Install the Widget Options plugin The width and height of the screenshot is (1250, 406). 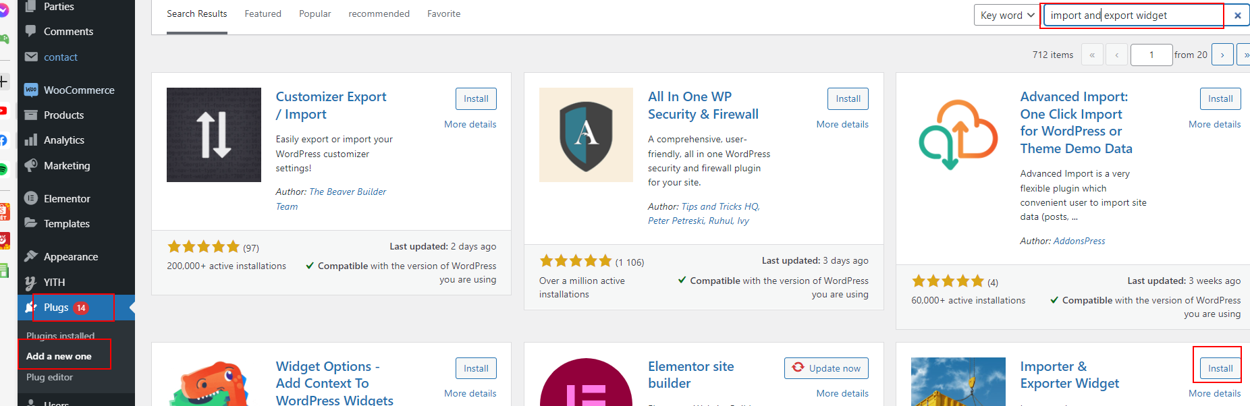476,368
